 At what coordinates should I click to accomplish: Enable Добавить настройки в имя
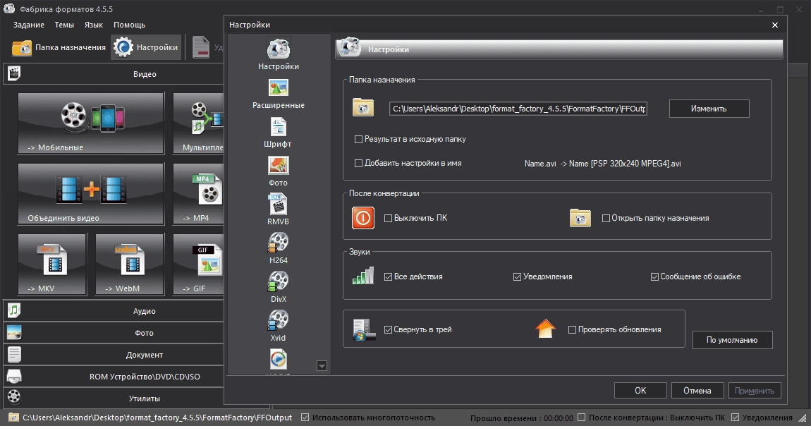pos(358,164)
